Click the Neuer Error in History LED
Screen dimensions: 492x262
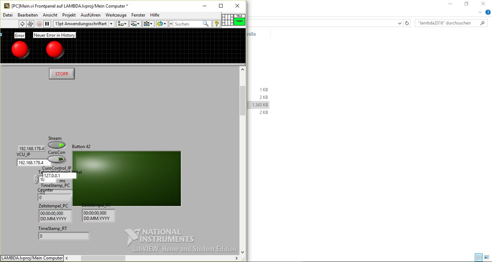(54, 49)
